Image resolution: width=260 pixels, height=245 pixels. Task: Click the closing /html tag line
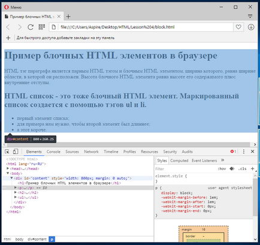point(14,211)
